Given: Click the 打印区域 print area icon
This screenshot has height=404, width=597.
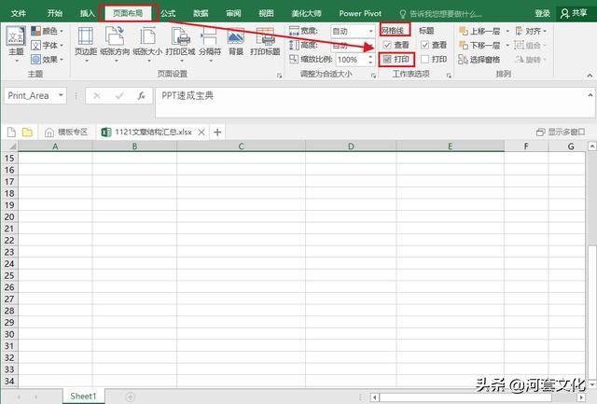Looking at the screenshot, I should pos(180,37).
